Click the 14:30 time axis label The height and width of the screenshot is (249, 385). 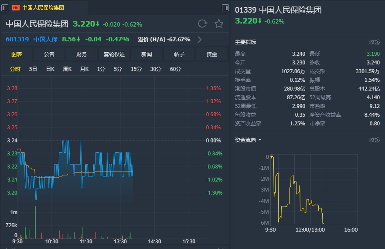(x=155, y=242)
